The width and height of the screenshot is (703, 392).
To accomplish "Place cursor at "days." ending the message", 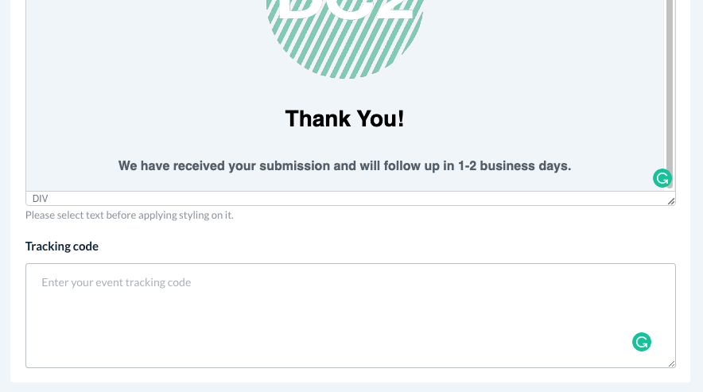I will pyautogui.click(x=556, y=166).
